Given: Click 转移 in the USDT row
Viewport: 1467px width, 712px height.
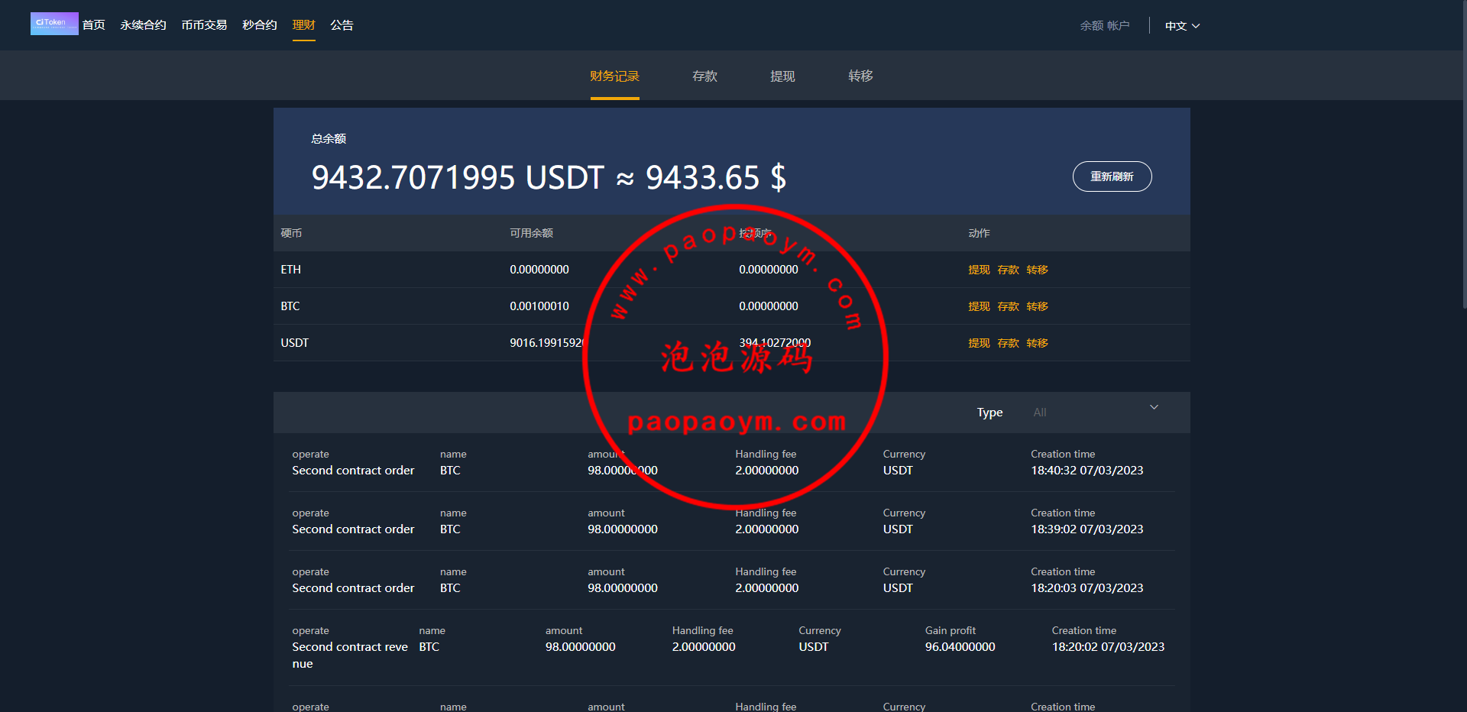Looking at the screenshot, I should (x=1037, y=343).
